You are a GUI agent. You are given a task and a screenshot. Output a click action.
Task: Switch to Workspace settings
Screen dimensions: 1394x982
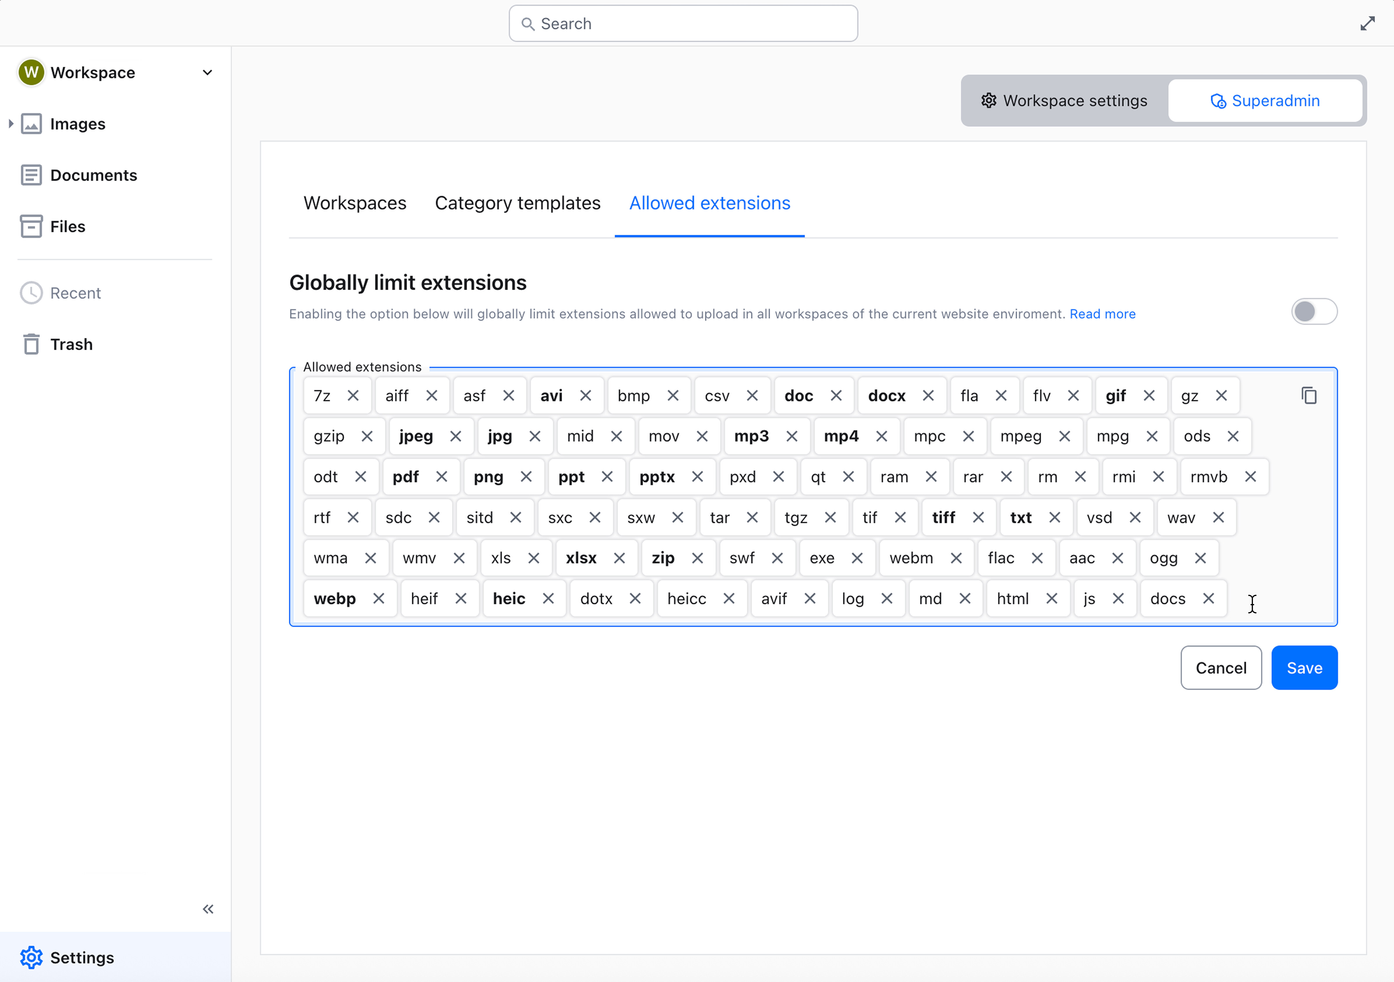(x=1064, y=101)
